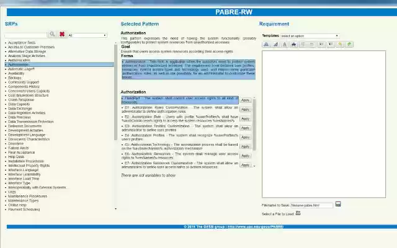This screenshot has height=248, width=397.
Task: Apply the FixedPart authorization requirement
Action: tap(246, 100)
